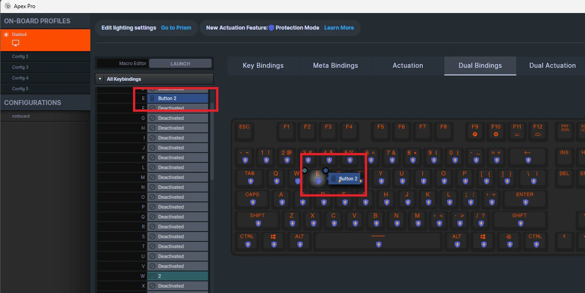This screenshot has height=293, width=585.
Task: Select the ESC key on keyboard
Action: coord(244,131)
